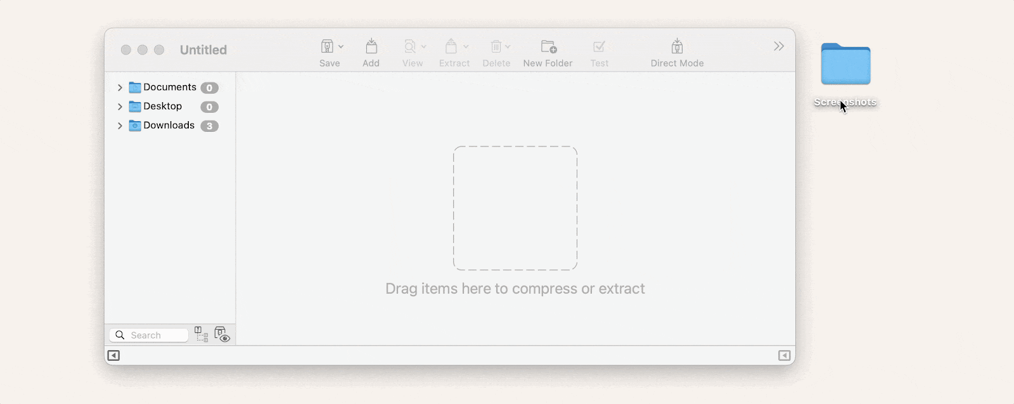
Task: Click the Untitled window title
Action: pyautogui.click(x=203, y=49)
